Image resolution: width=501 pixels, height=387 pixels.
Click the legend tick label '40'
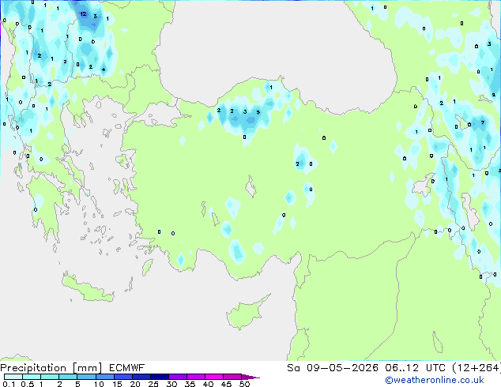[x=208, y=384]
